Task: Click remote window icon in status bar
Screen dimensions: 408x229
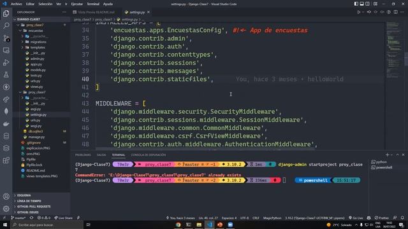Action: 4,218
